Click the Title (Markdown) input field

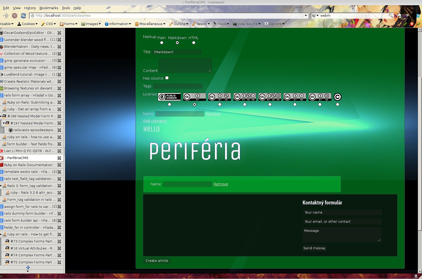177,52
